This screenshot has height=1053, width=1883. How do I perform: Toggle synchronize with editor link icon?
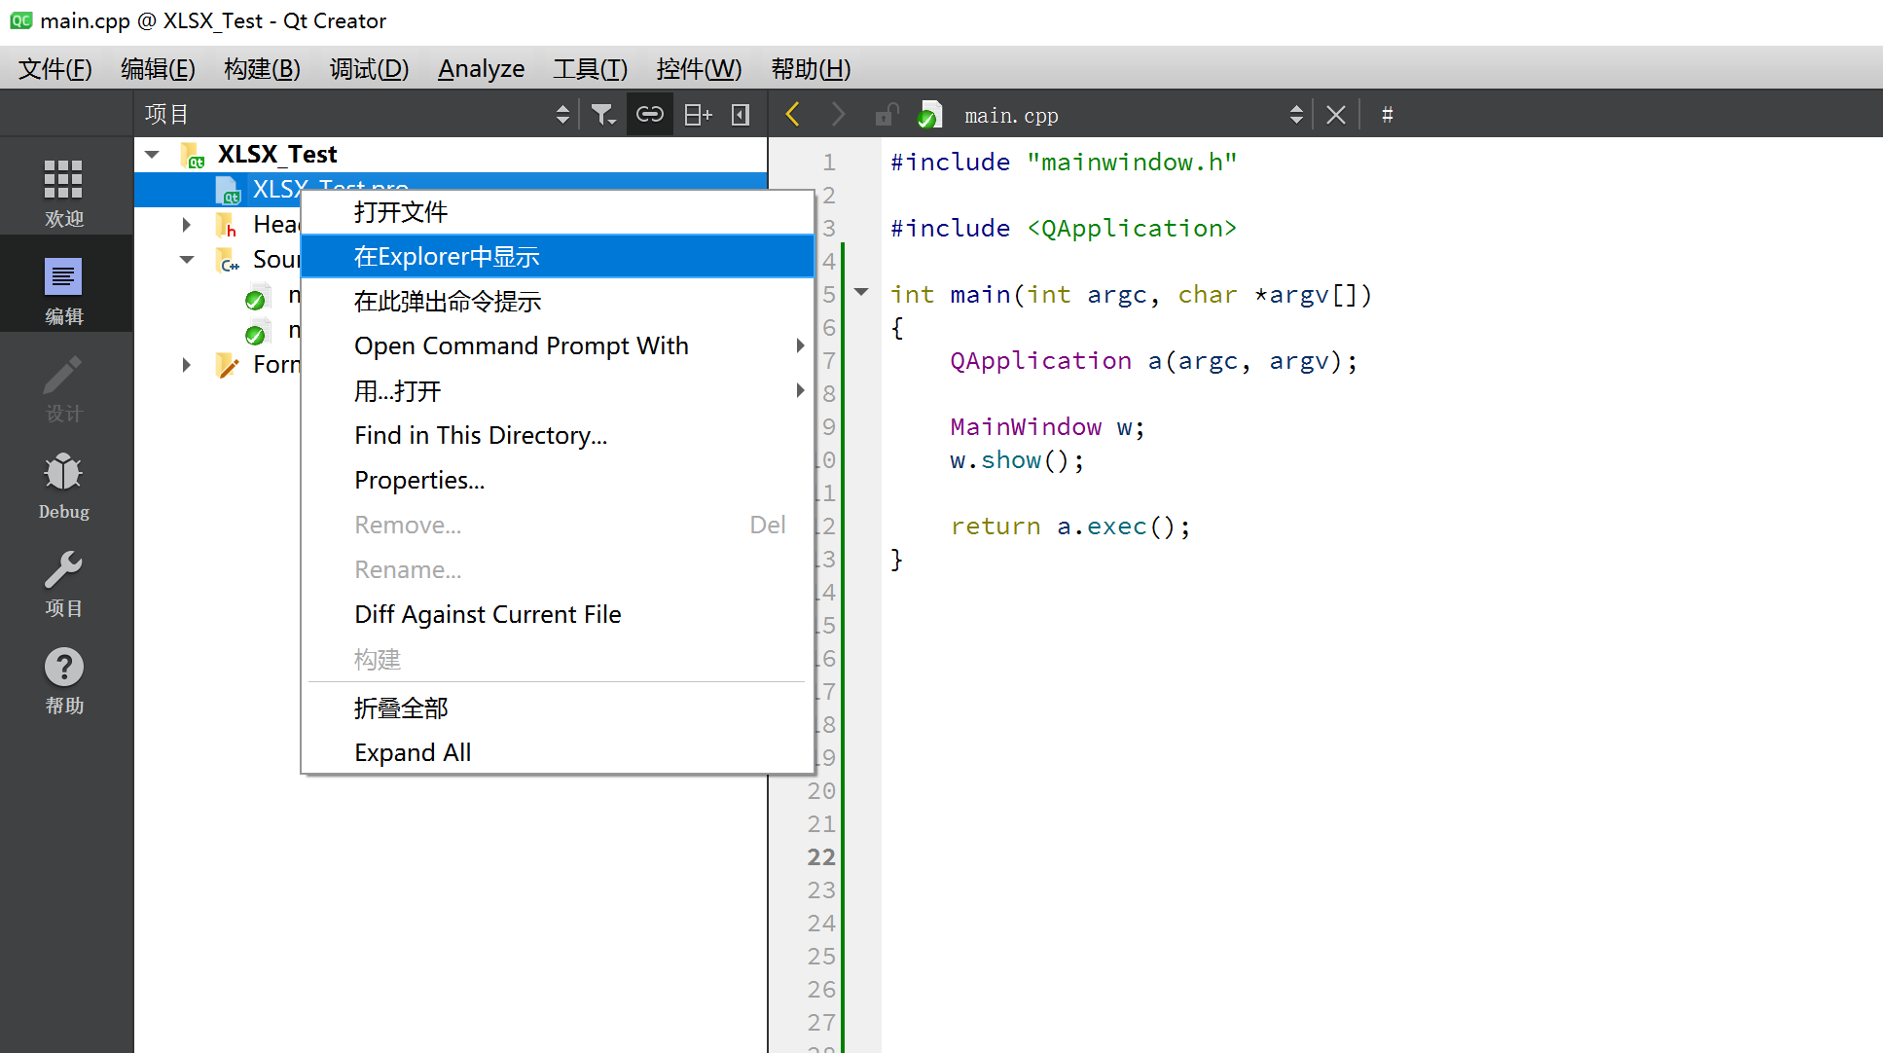coord(649,115)
